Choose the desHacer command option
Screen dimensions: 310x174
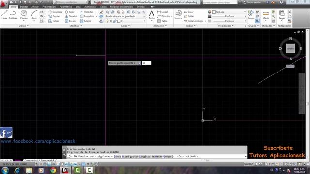click(157, 156)
